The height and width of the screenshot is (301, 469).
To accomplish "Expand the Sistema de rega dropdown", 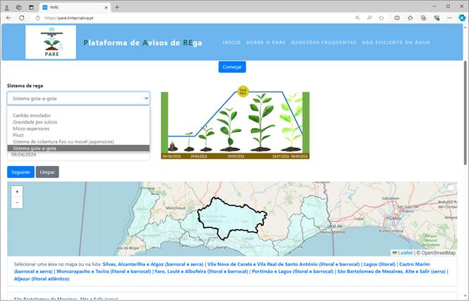I will point(78,98).
